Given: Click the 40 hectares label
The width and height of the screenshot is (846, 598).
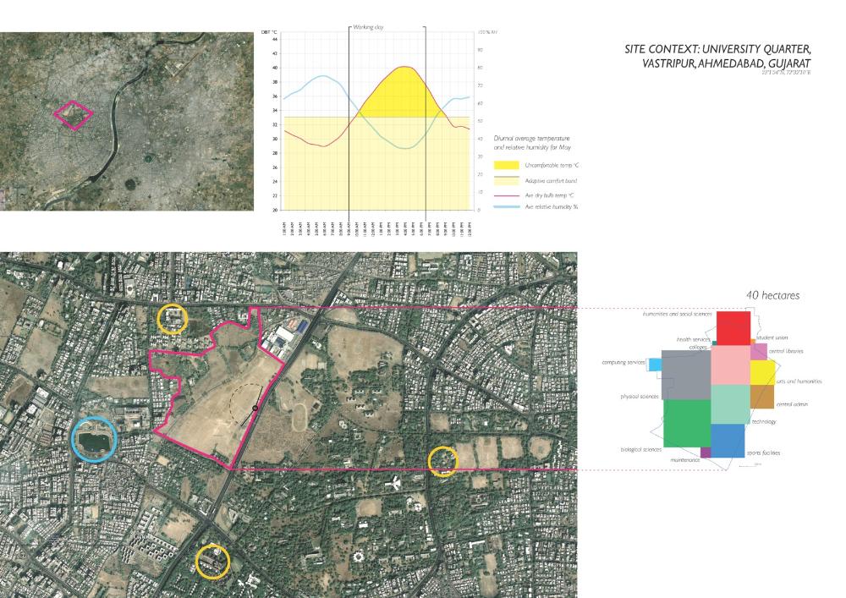Looking at the screenshot, I should tap(772, 295).
